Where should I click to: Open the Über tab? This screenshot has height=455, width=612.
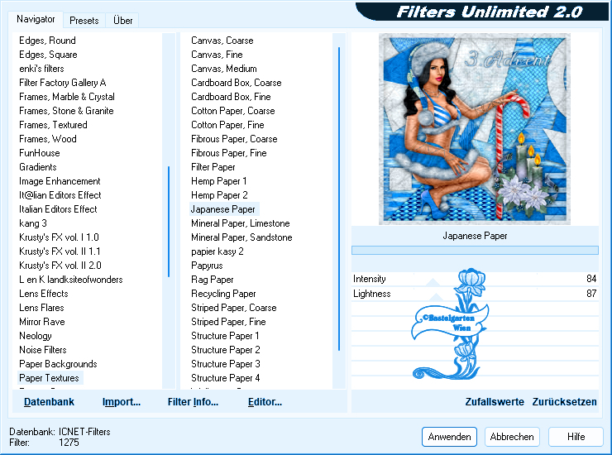122,21
